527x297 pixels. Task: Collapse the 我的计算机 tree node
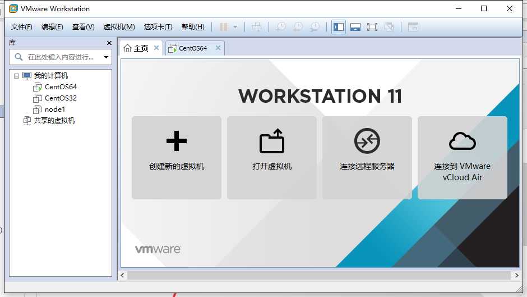[16, 76]
